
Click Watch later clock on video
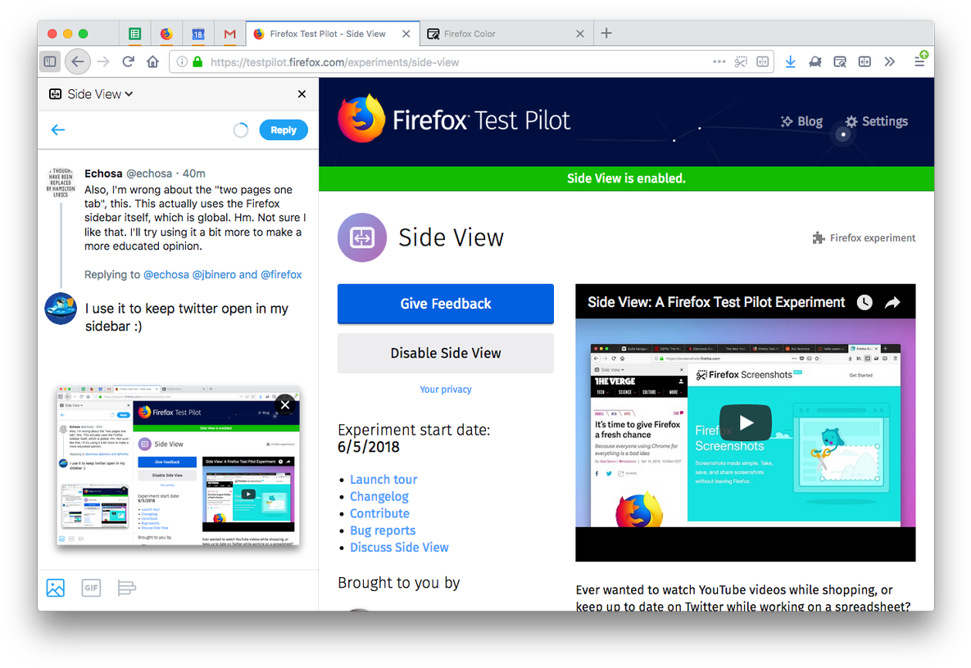pos(864,302)
